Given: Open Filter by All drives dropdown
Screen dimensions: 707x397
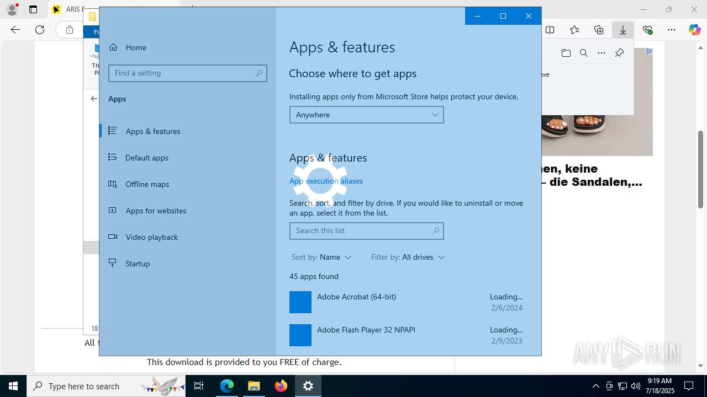Looking at the screenshot, I should click(408, 257).
